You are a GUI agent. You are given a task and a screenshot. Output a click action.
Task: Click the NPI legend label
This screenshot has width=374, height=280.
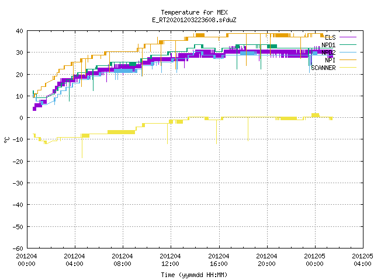coord(330,60)
